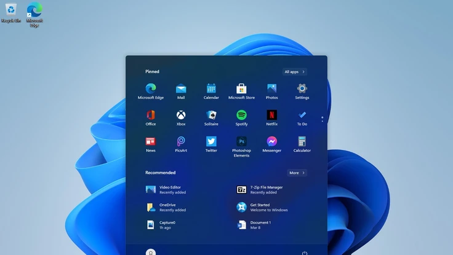Image resolution: width=453 pixels, height=255 pixels.
Task: Open the To Do app
Action: [302, 118]
